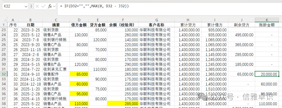This screenshot has width=282, height=108.
Task: Click the date cell 2024-9-10
Action: click(x=30, y=74)
